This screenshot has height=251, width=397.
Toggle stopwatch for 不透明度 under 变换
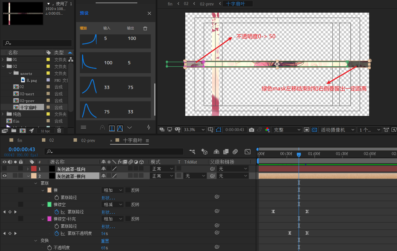pos(49,248)
